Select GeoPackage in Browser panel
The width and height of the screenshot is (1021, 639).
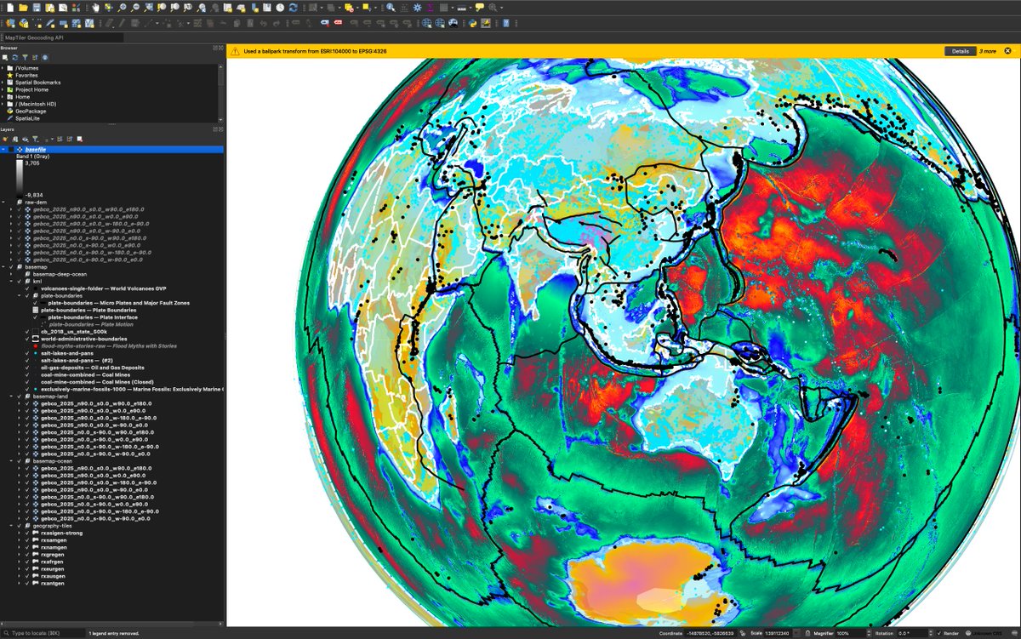(31, 111)
